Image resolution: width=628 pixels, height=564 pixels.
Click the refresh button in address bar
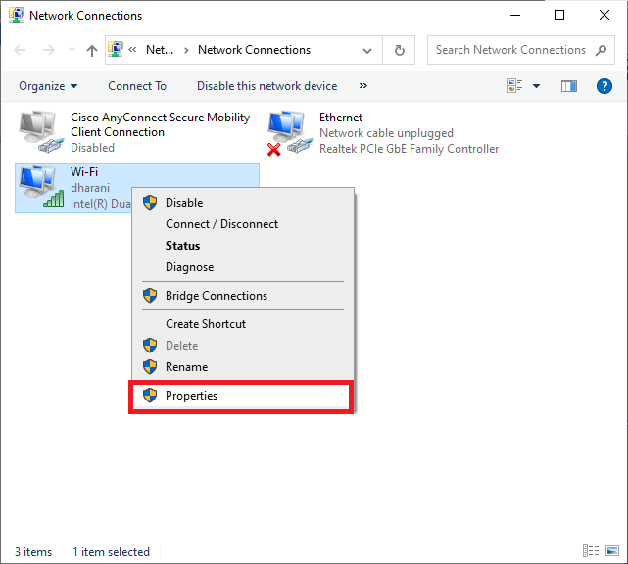click(x=399, y=50)
